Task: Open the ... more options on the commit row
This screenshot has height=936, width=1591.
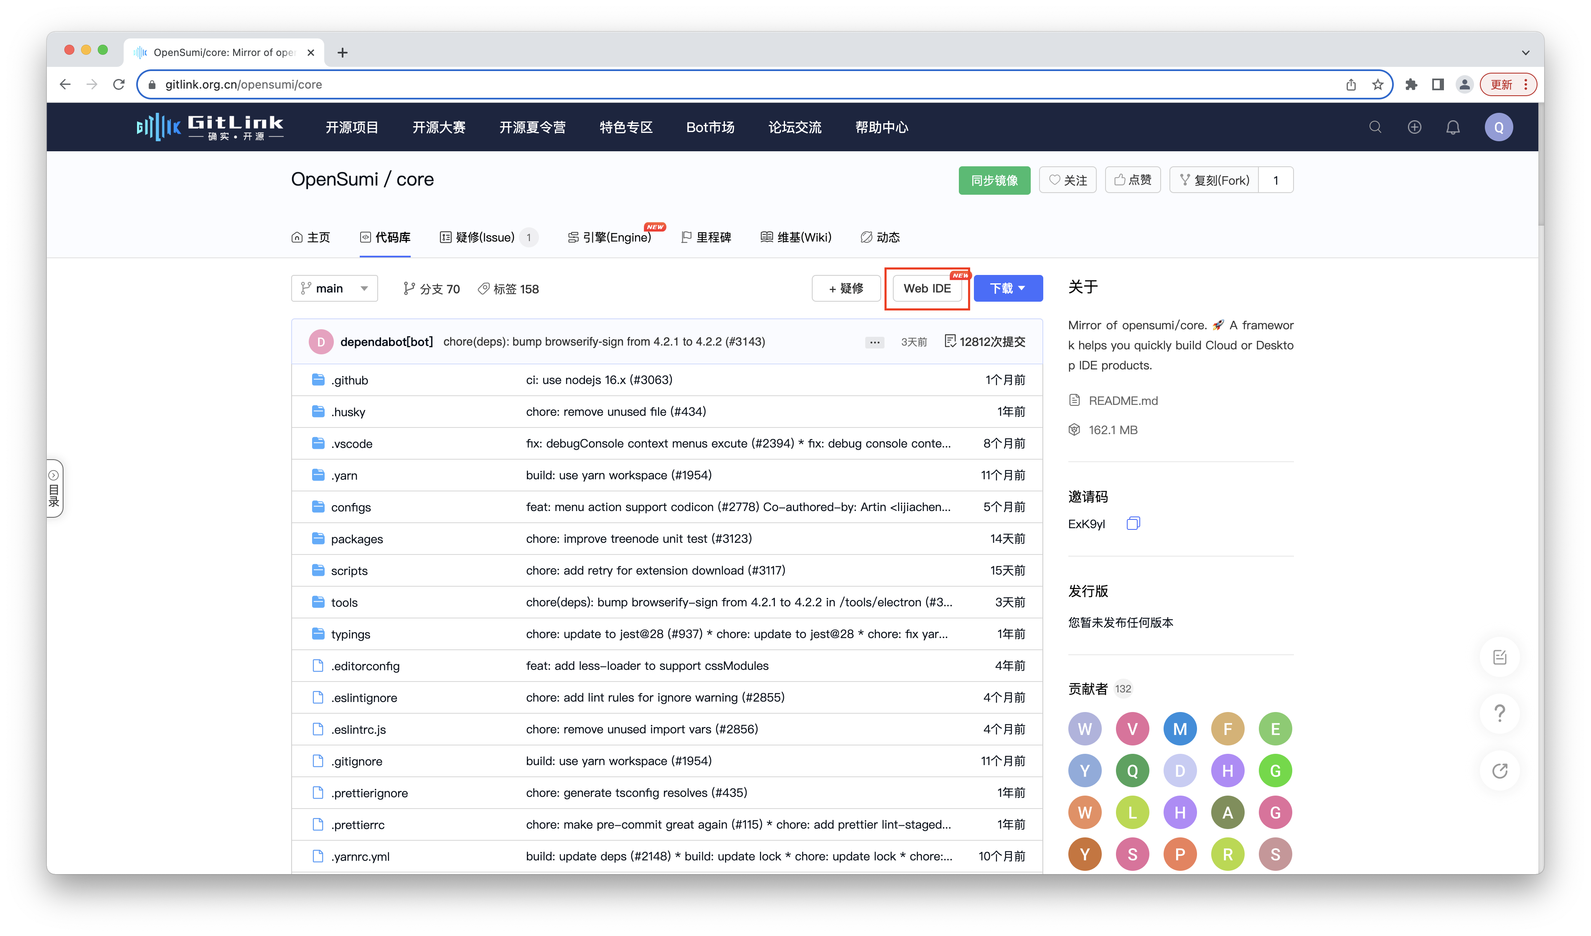Action: [x=874, y=342]
